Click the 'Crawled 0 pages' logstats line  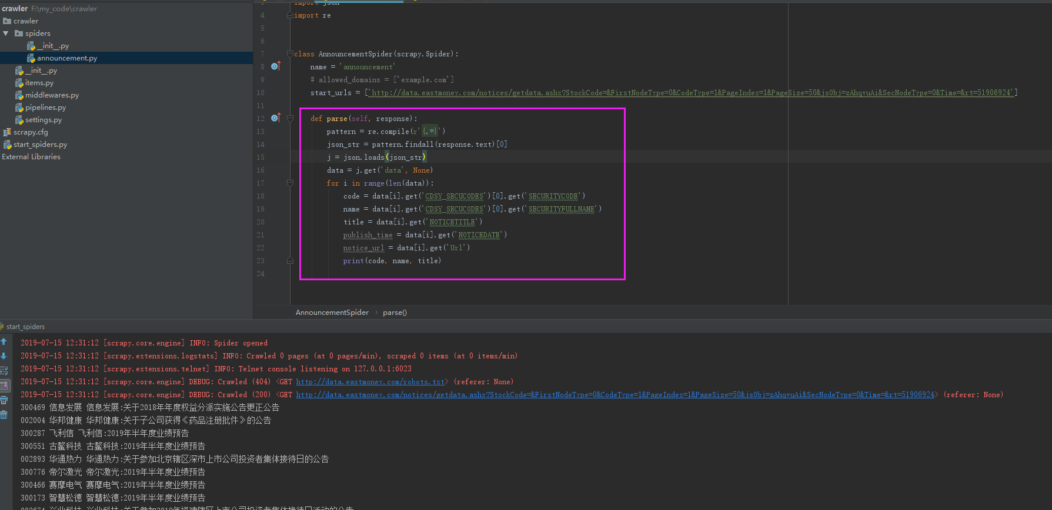[269, 356]
